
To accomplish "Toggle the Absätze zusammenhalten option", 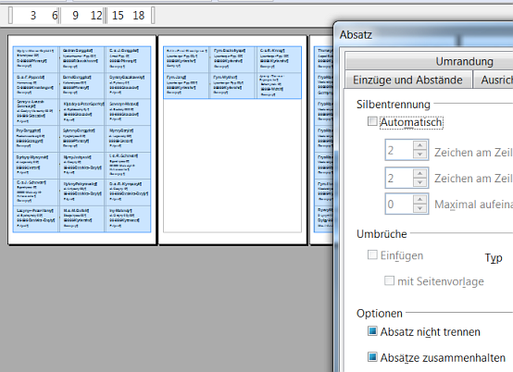I will point(372,357).
